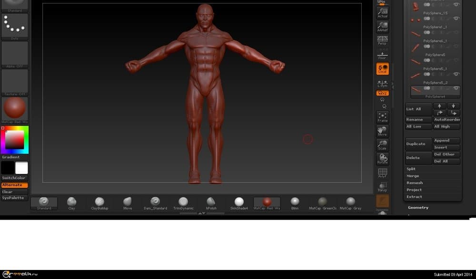This screenshot has height=279, width=476.
Task: Choose the Dam_Standard brush
Action: pyautogui.click(x=155, y=203)
